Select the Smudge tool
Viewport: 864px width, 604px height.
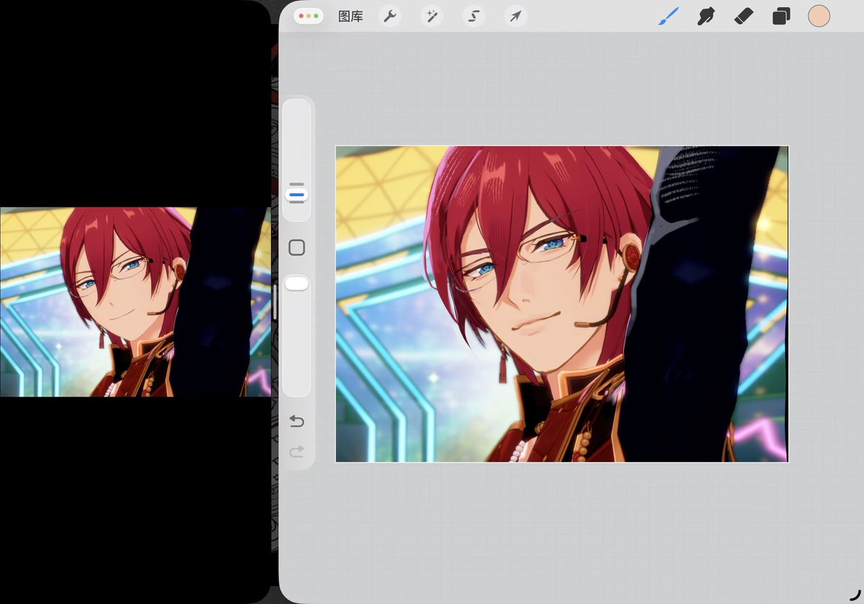[706, 17]
